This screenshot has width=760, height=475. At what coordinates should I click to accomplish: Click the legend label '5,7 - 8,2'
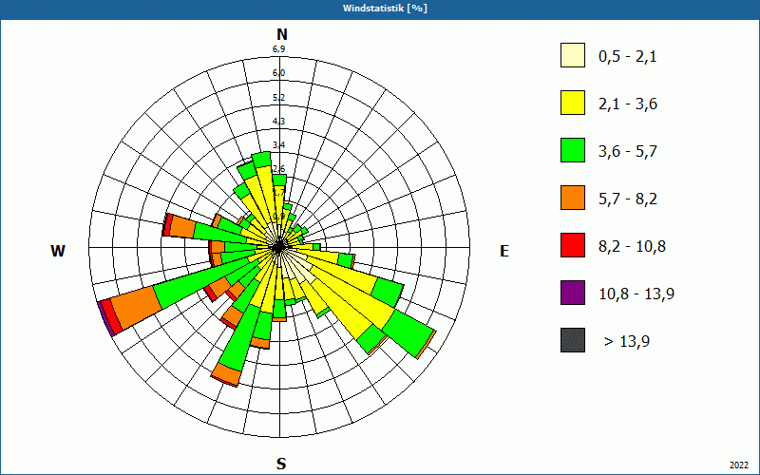tap(628, 199)
